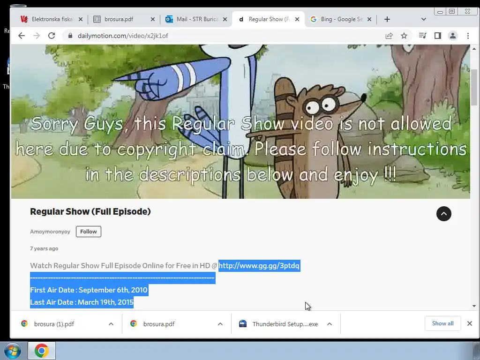480x360 pixels.
Task: Minimize the Chrome window
Action: click(x=440, y=12)
